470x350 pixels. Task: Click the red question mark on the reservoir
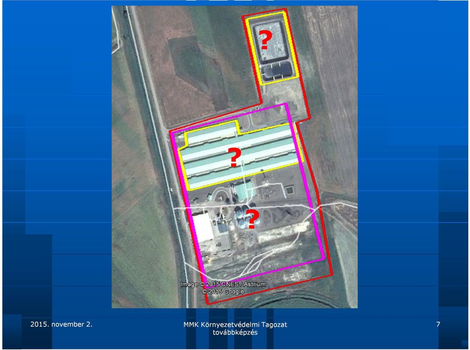pyautogui.click(x=265, y=40)
